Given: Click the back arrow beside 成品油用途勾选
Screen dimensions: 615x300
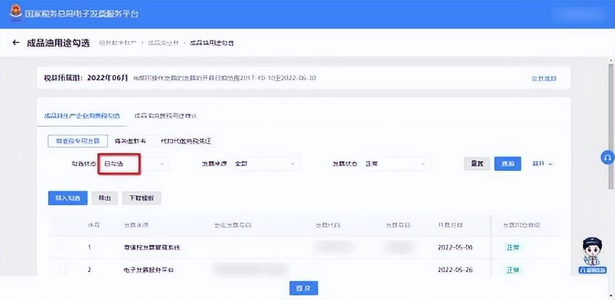Looking at the screenshot, I should (15, 42).
